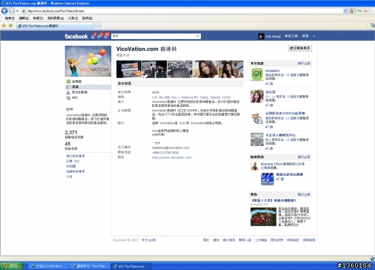Open the help menu 說明
The height and width of the screenshot is (270, 375).
coord(87,18)
